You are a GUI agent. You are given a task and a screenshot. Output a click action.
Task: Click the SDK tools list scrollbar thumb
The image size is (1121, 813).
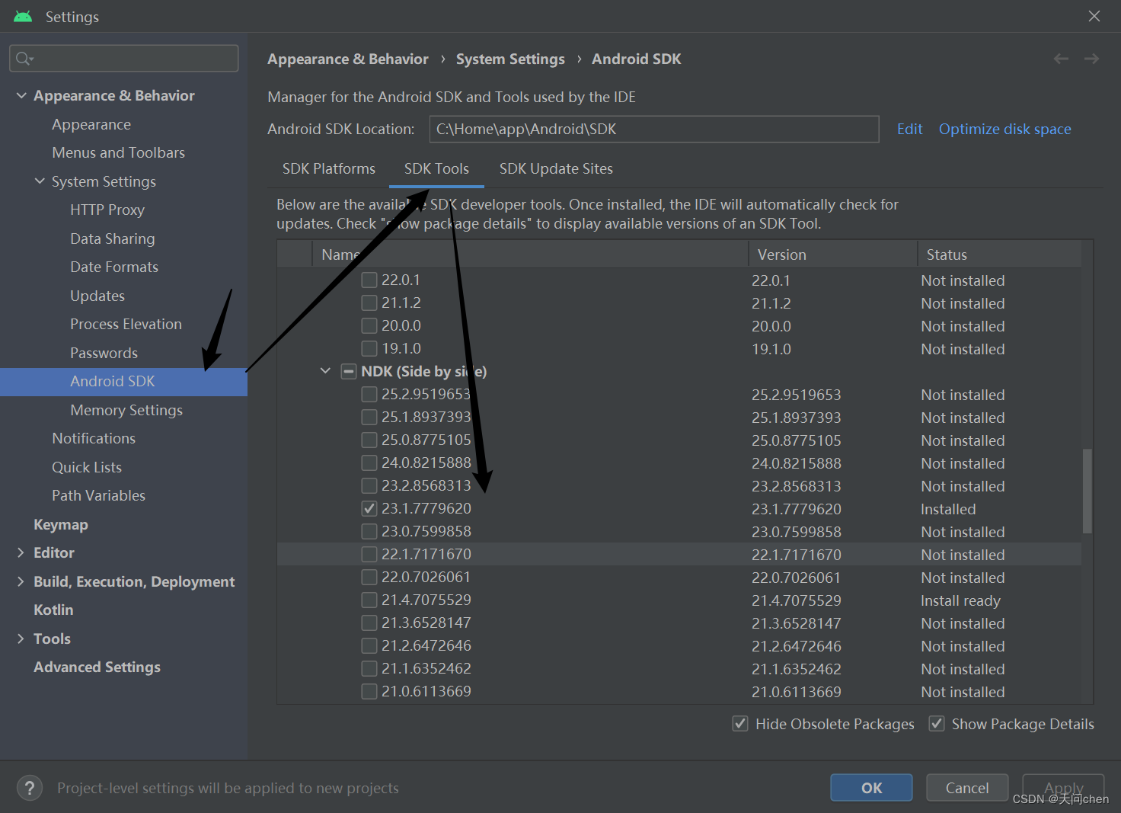[x=1087, y=491]
